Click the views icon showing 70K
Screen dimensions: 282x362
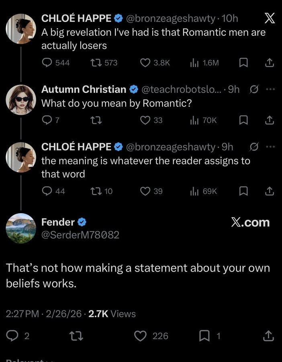tap(196, 120)
